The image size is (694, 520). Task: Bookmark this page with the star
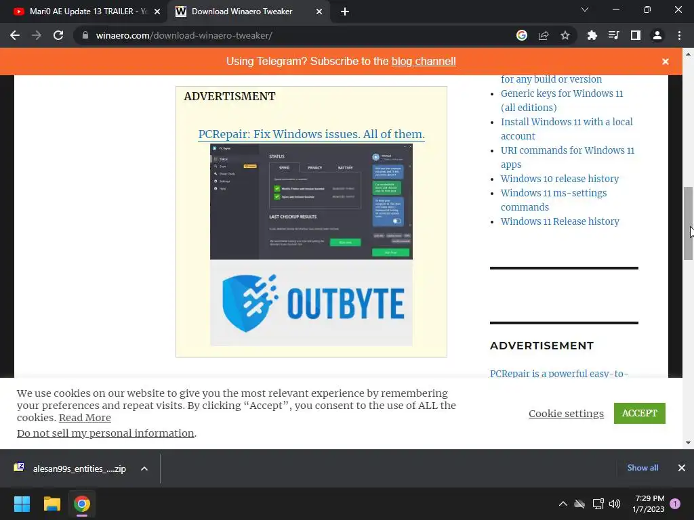click(565, 35)
